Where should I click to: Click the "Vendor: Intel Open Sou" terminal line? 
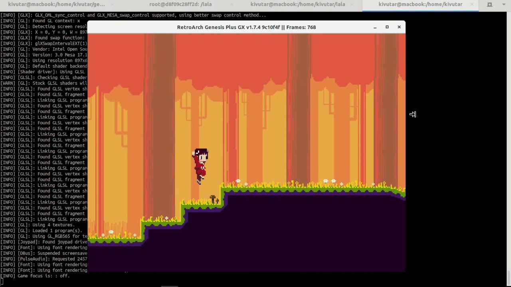(44, 49)
